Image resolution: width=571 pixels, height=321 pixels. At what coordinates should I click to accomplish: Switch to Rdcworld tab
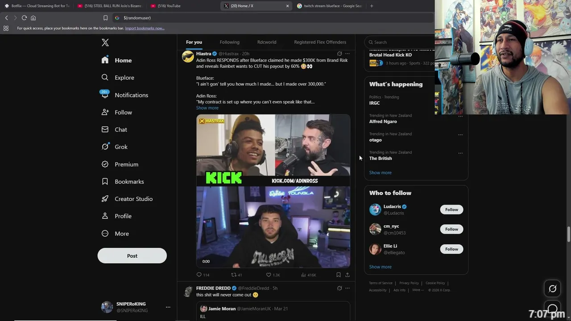pyautogui.click(x=267, y=42)
